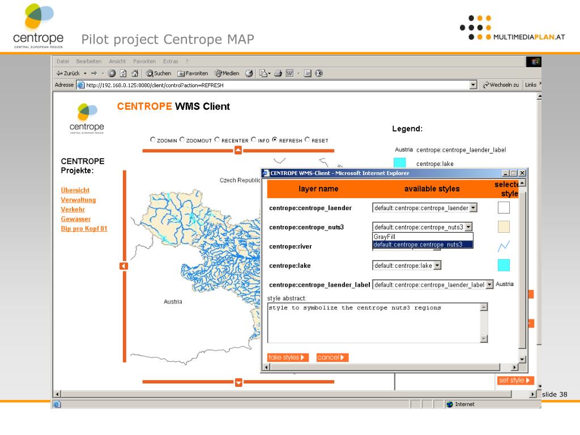
Task: Select the REFRESH radio button
Action: click(x=275, y=139)
